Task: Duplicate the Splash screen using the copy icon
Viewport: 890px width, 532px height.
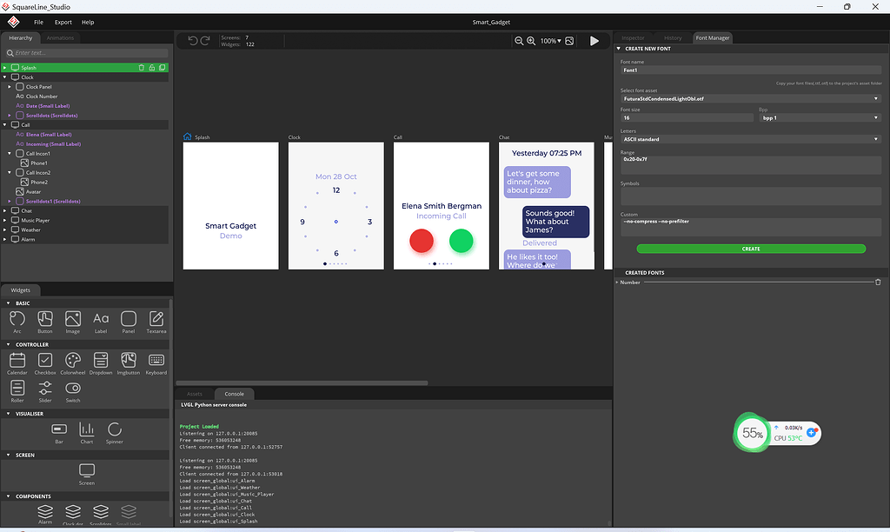Action: 163,68
